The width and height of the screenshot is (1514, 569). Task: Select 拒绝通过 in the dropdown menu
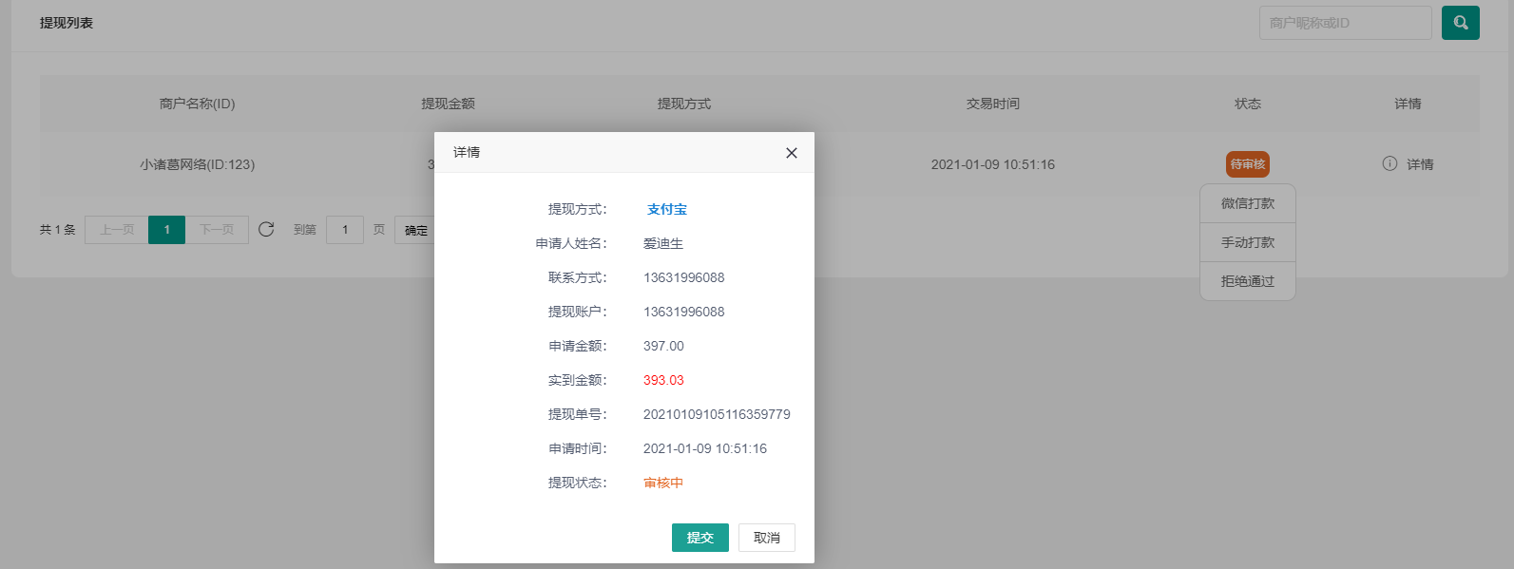[1248, 281]
